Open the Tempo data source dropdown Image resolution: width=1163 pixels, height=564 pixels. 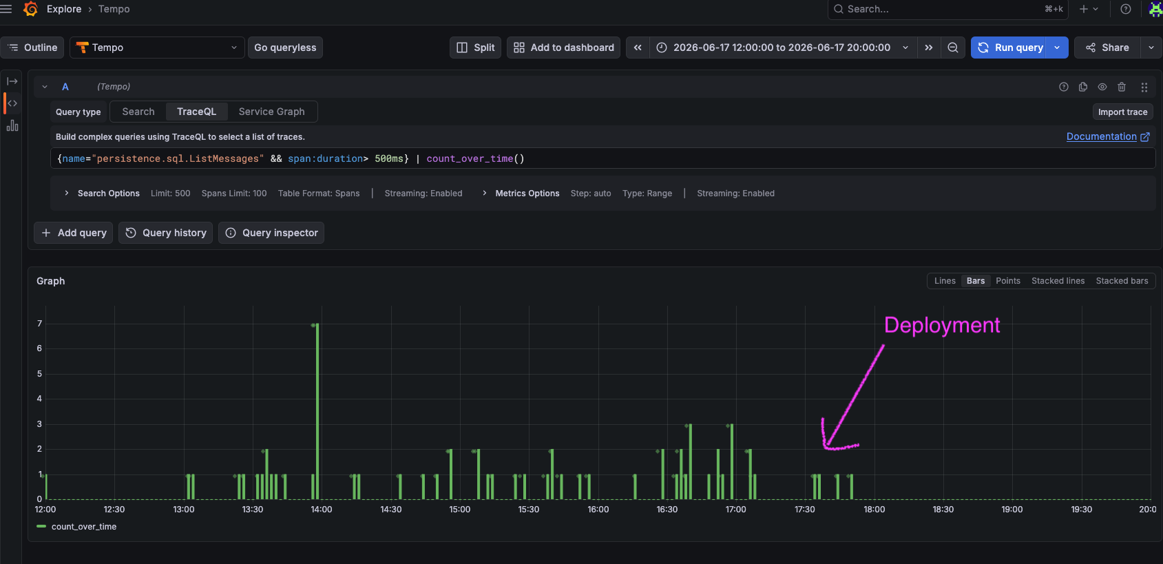coord(157,48)
